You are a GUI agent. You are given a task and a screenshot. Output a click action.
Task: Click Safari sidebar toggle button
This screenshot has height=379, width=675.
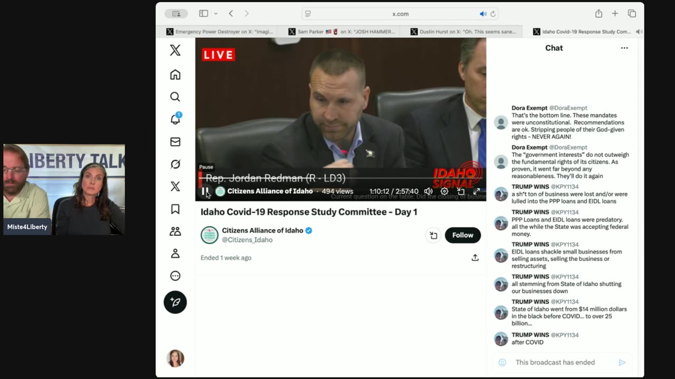click(x=204, y=14)
